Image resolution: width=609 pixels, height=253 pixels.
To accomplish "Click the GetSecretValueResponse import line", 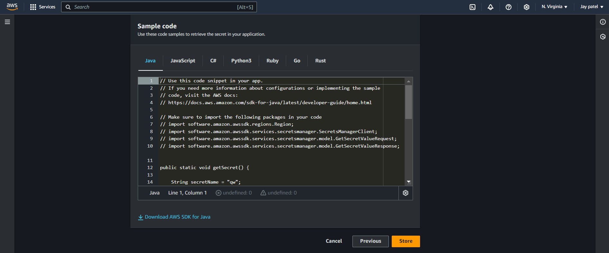I will [280, 146].
